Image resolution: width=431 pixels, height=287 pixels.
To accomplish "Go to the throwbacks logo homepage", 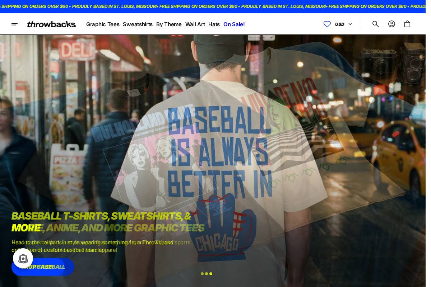I will pos(51,24).
